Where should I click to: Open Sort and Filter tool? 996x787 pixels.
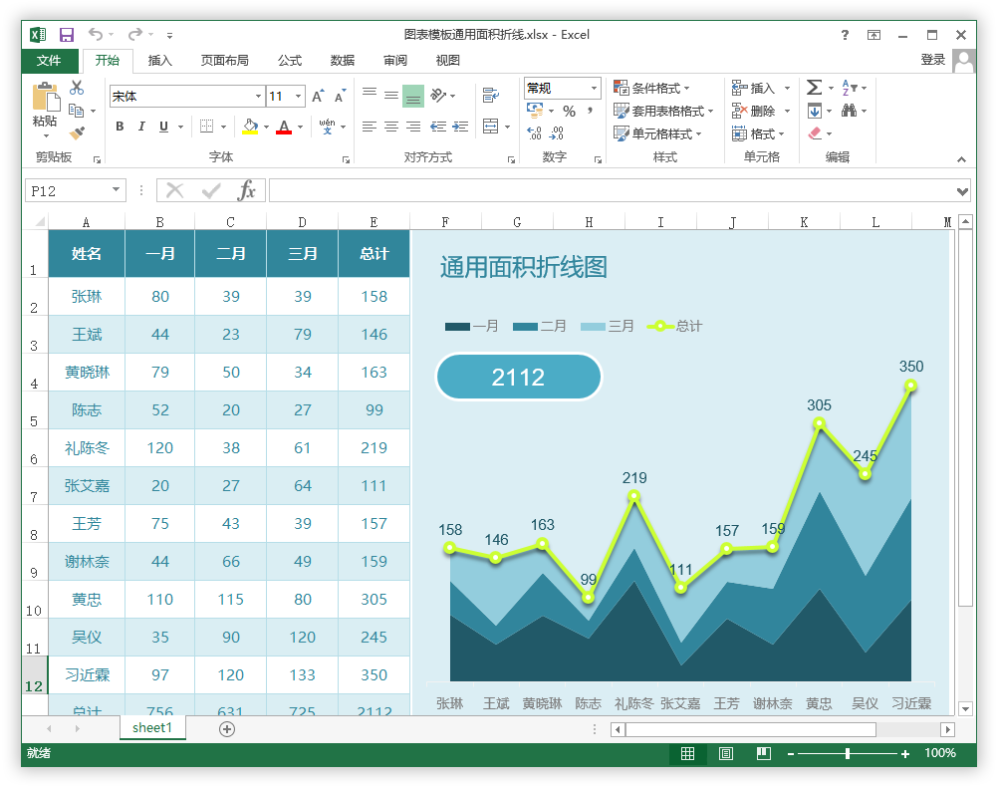(x=850, y=88)
